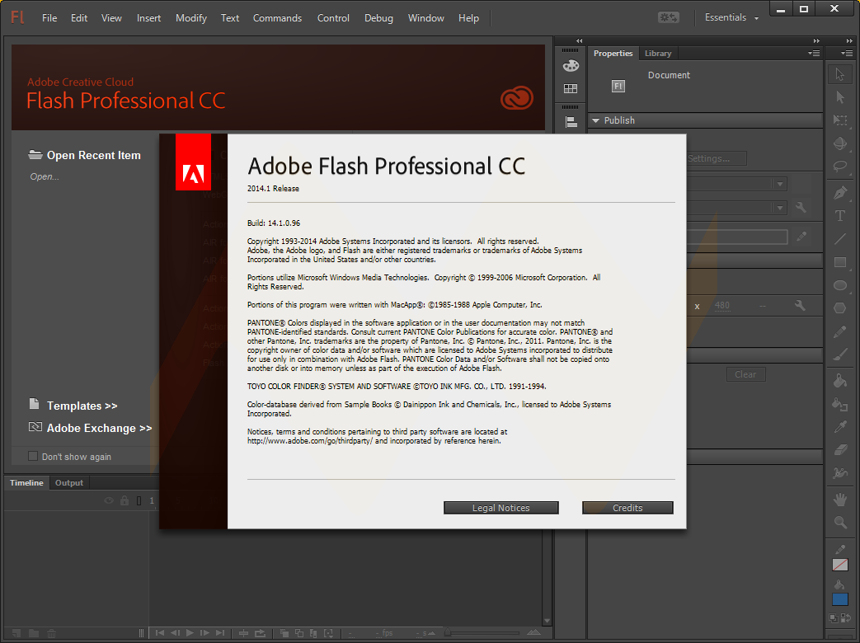Open the Modify menu

pos(190,18)
